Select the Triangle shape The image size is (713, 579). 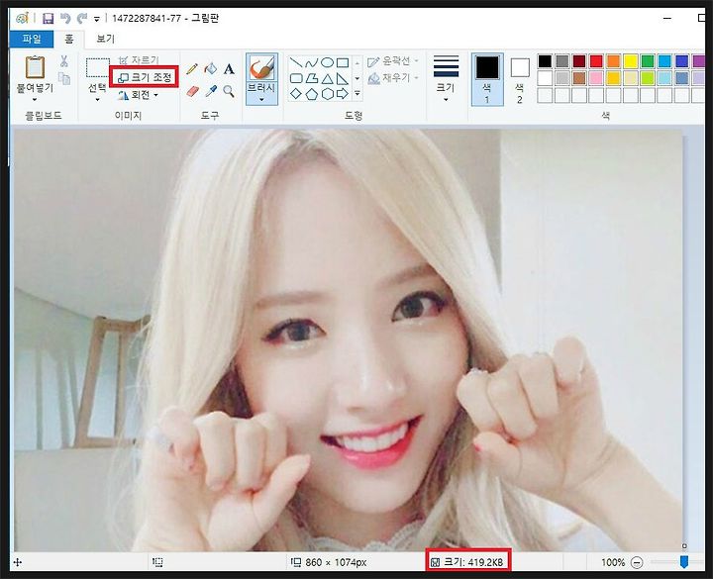327,78
